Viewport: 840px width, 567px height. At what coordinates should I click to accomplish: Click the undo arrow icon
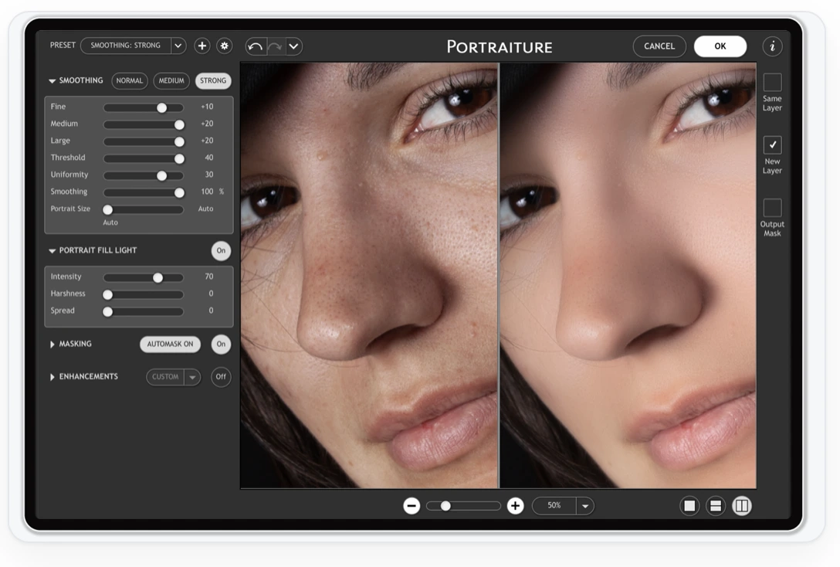(x=256, y=46)
